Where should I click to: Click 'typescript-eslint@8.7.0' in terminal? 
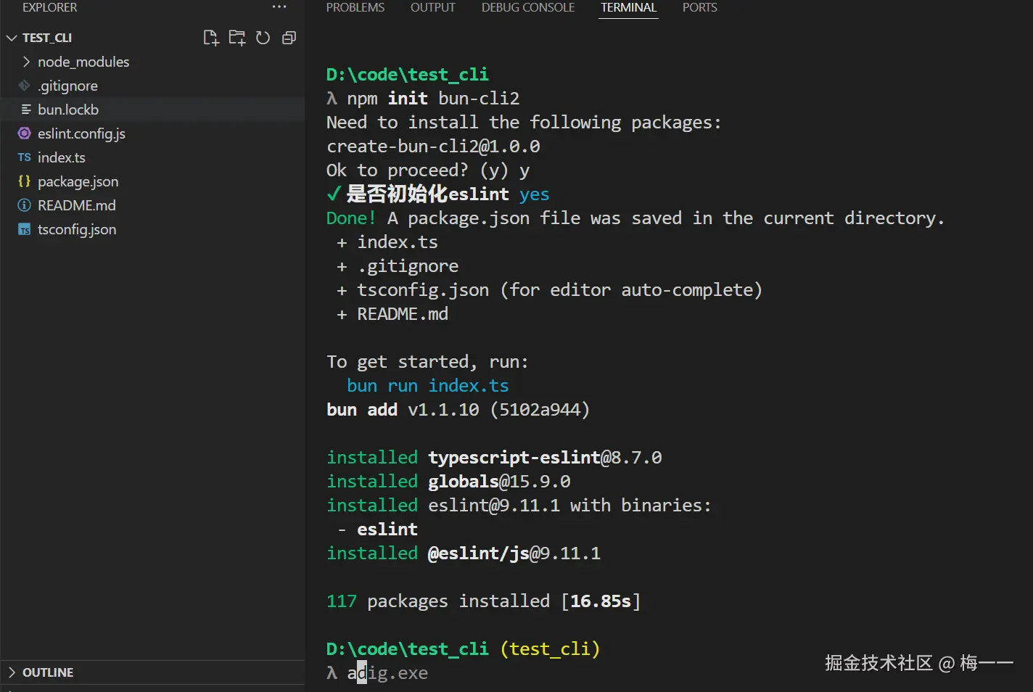(545, 457)
